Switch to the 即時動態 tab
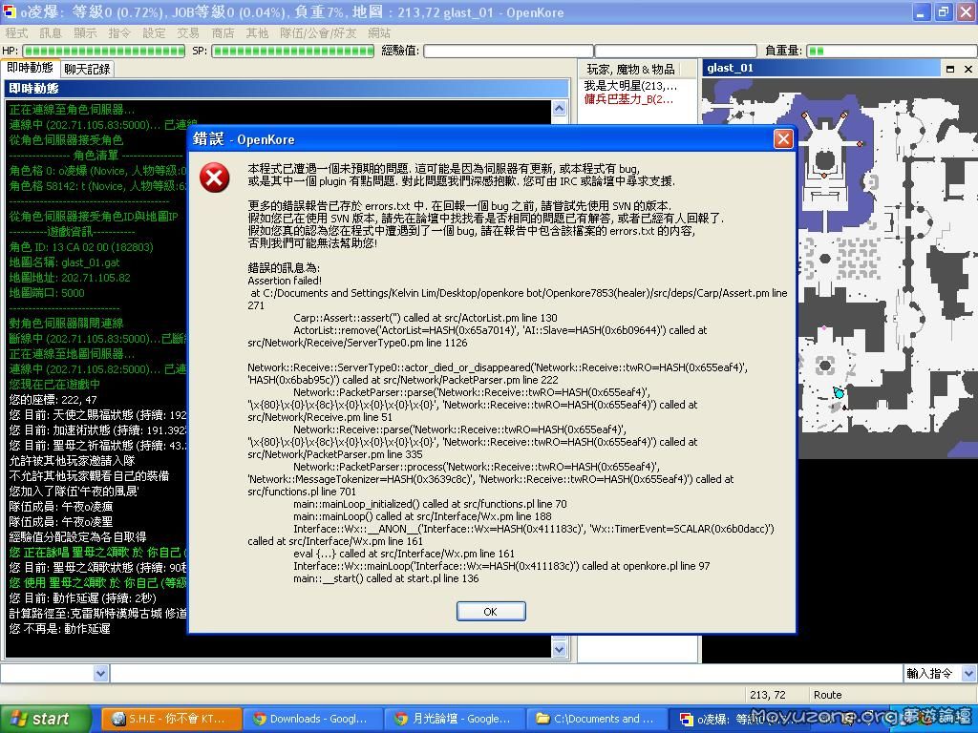978x733 pixels. [x=30, y=68]
